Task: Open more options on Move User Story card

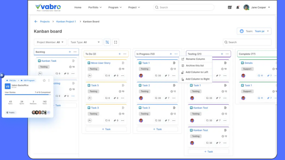Action: pyautogui.click(x=123, y=76)
